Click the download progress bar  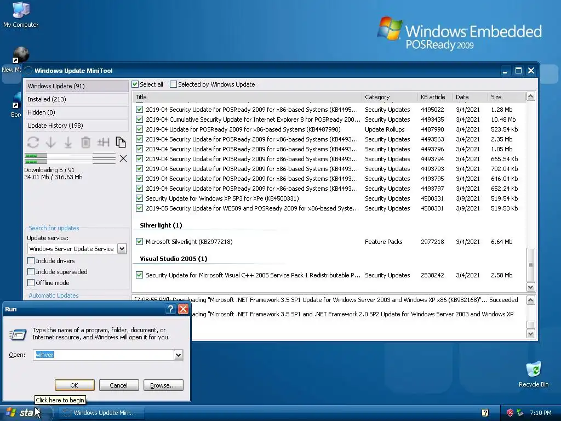[x=70, y=158]
